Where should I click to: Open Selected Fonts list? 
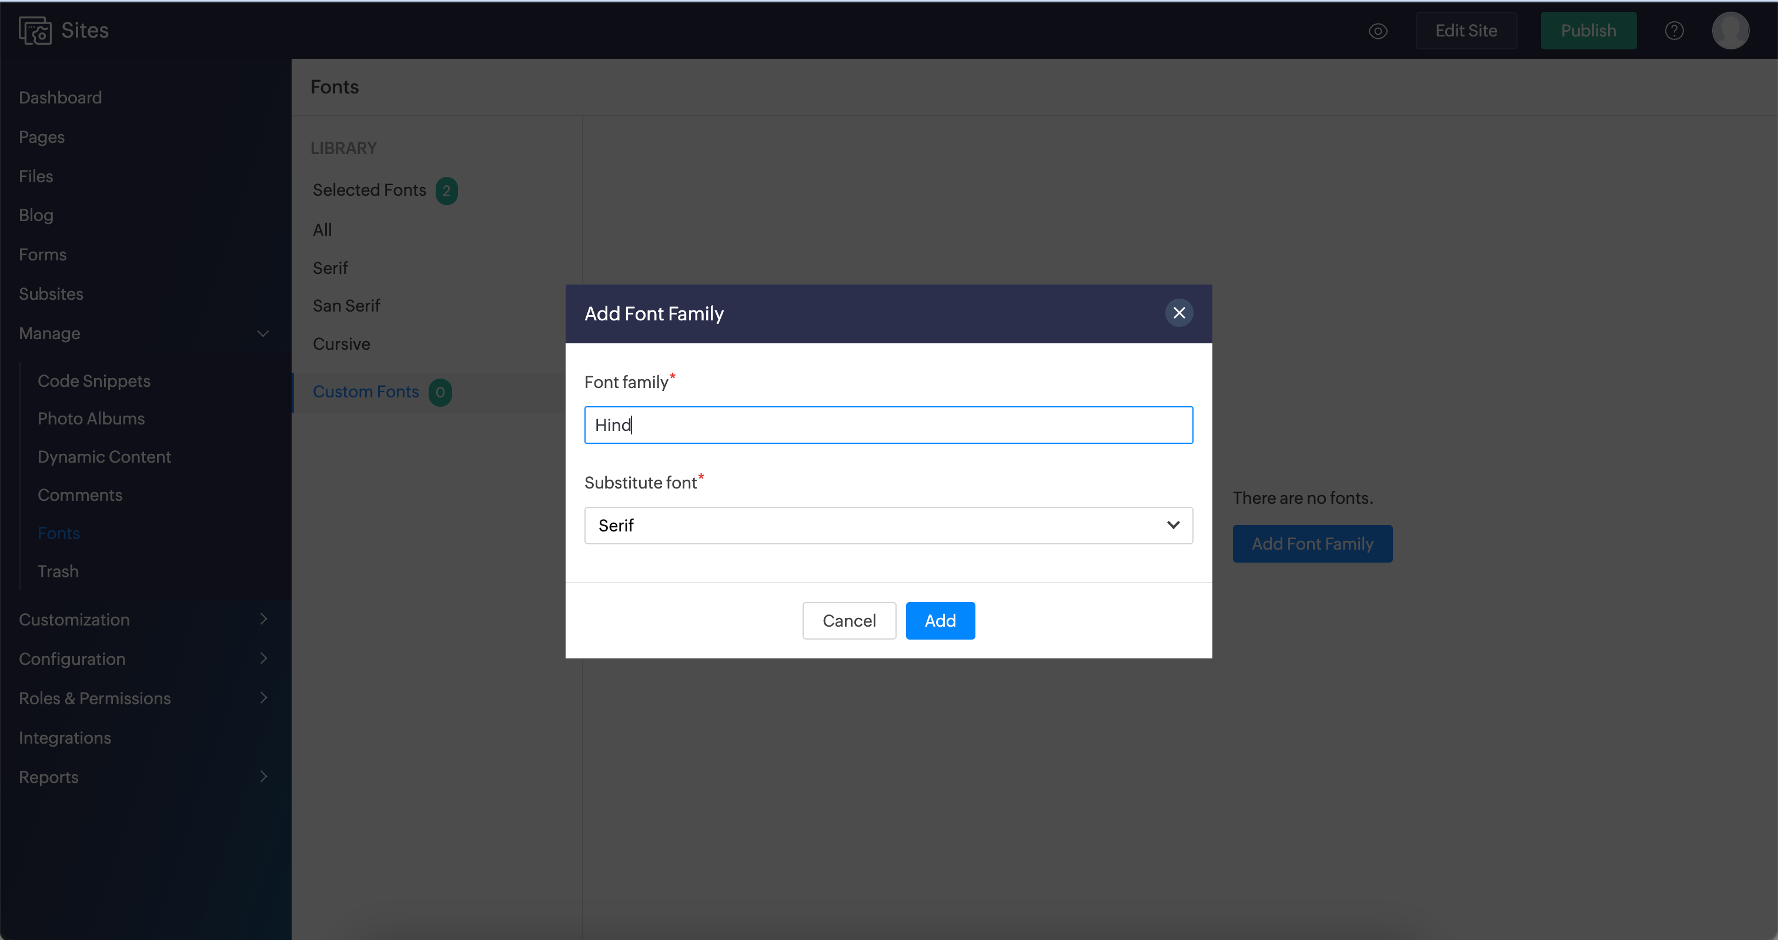coord(369,190)
